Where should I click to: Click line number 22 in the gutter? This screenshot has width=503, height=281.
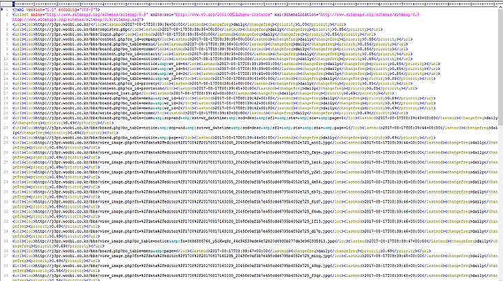tap(6, 118)
